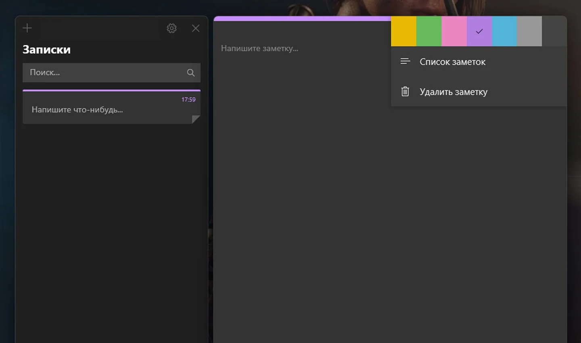Image resolution: width=581 pixels, height=343 pixels.
Task: Close the Записки notes list panel
Action: (x=196, y=28)
